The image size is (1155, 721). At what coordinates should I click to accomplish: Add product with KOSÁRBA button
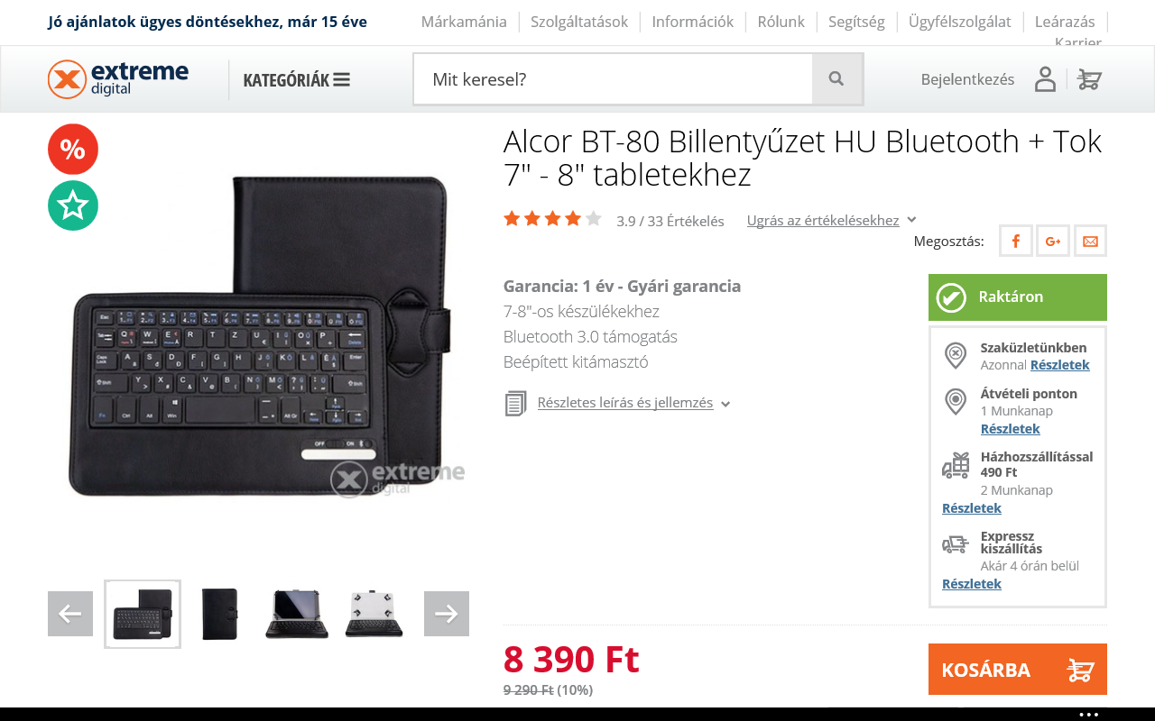coord(1018,670)
